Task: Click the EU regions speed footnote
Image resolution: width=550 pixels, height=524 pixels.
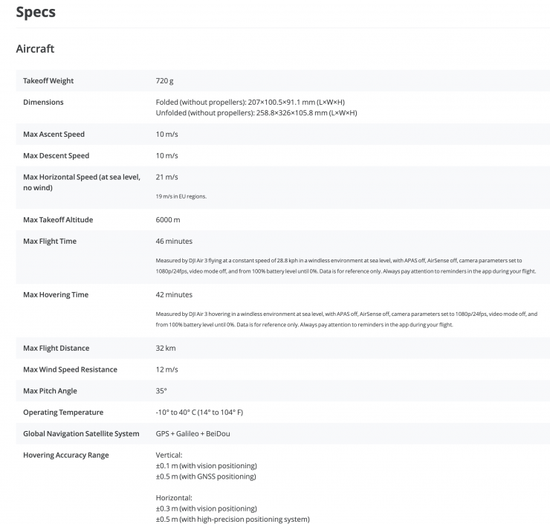Action: (x=181, y=196)
